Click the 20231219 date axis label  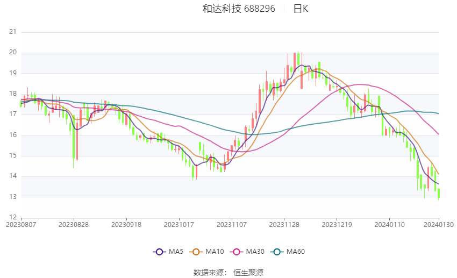[337, 225]
